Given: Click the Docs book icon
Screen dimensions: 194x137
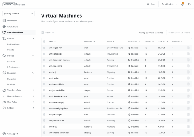Looking at the screenshot, I should pyautogui.click(x=148, y=4).
